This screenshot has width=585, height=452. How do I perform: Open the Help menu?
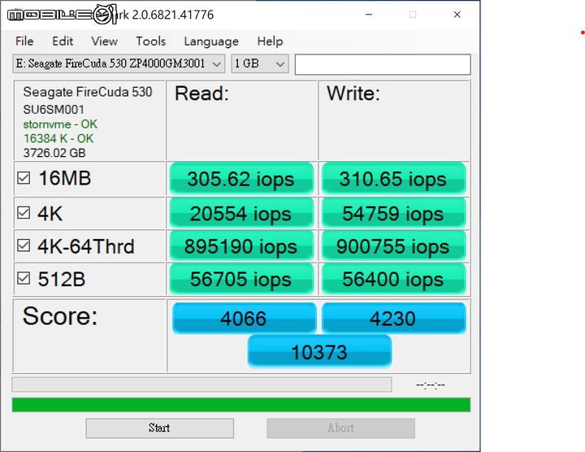(270, 41)
